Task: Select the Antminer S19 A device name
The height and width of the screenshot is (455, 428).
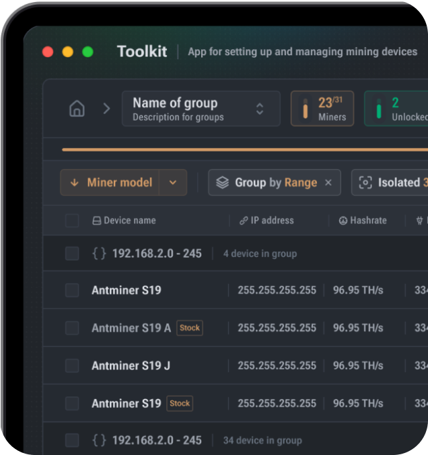Action: point(131,328)
